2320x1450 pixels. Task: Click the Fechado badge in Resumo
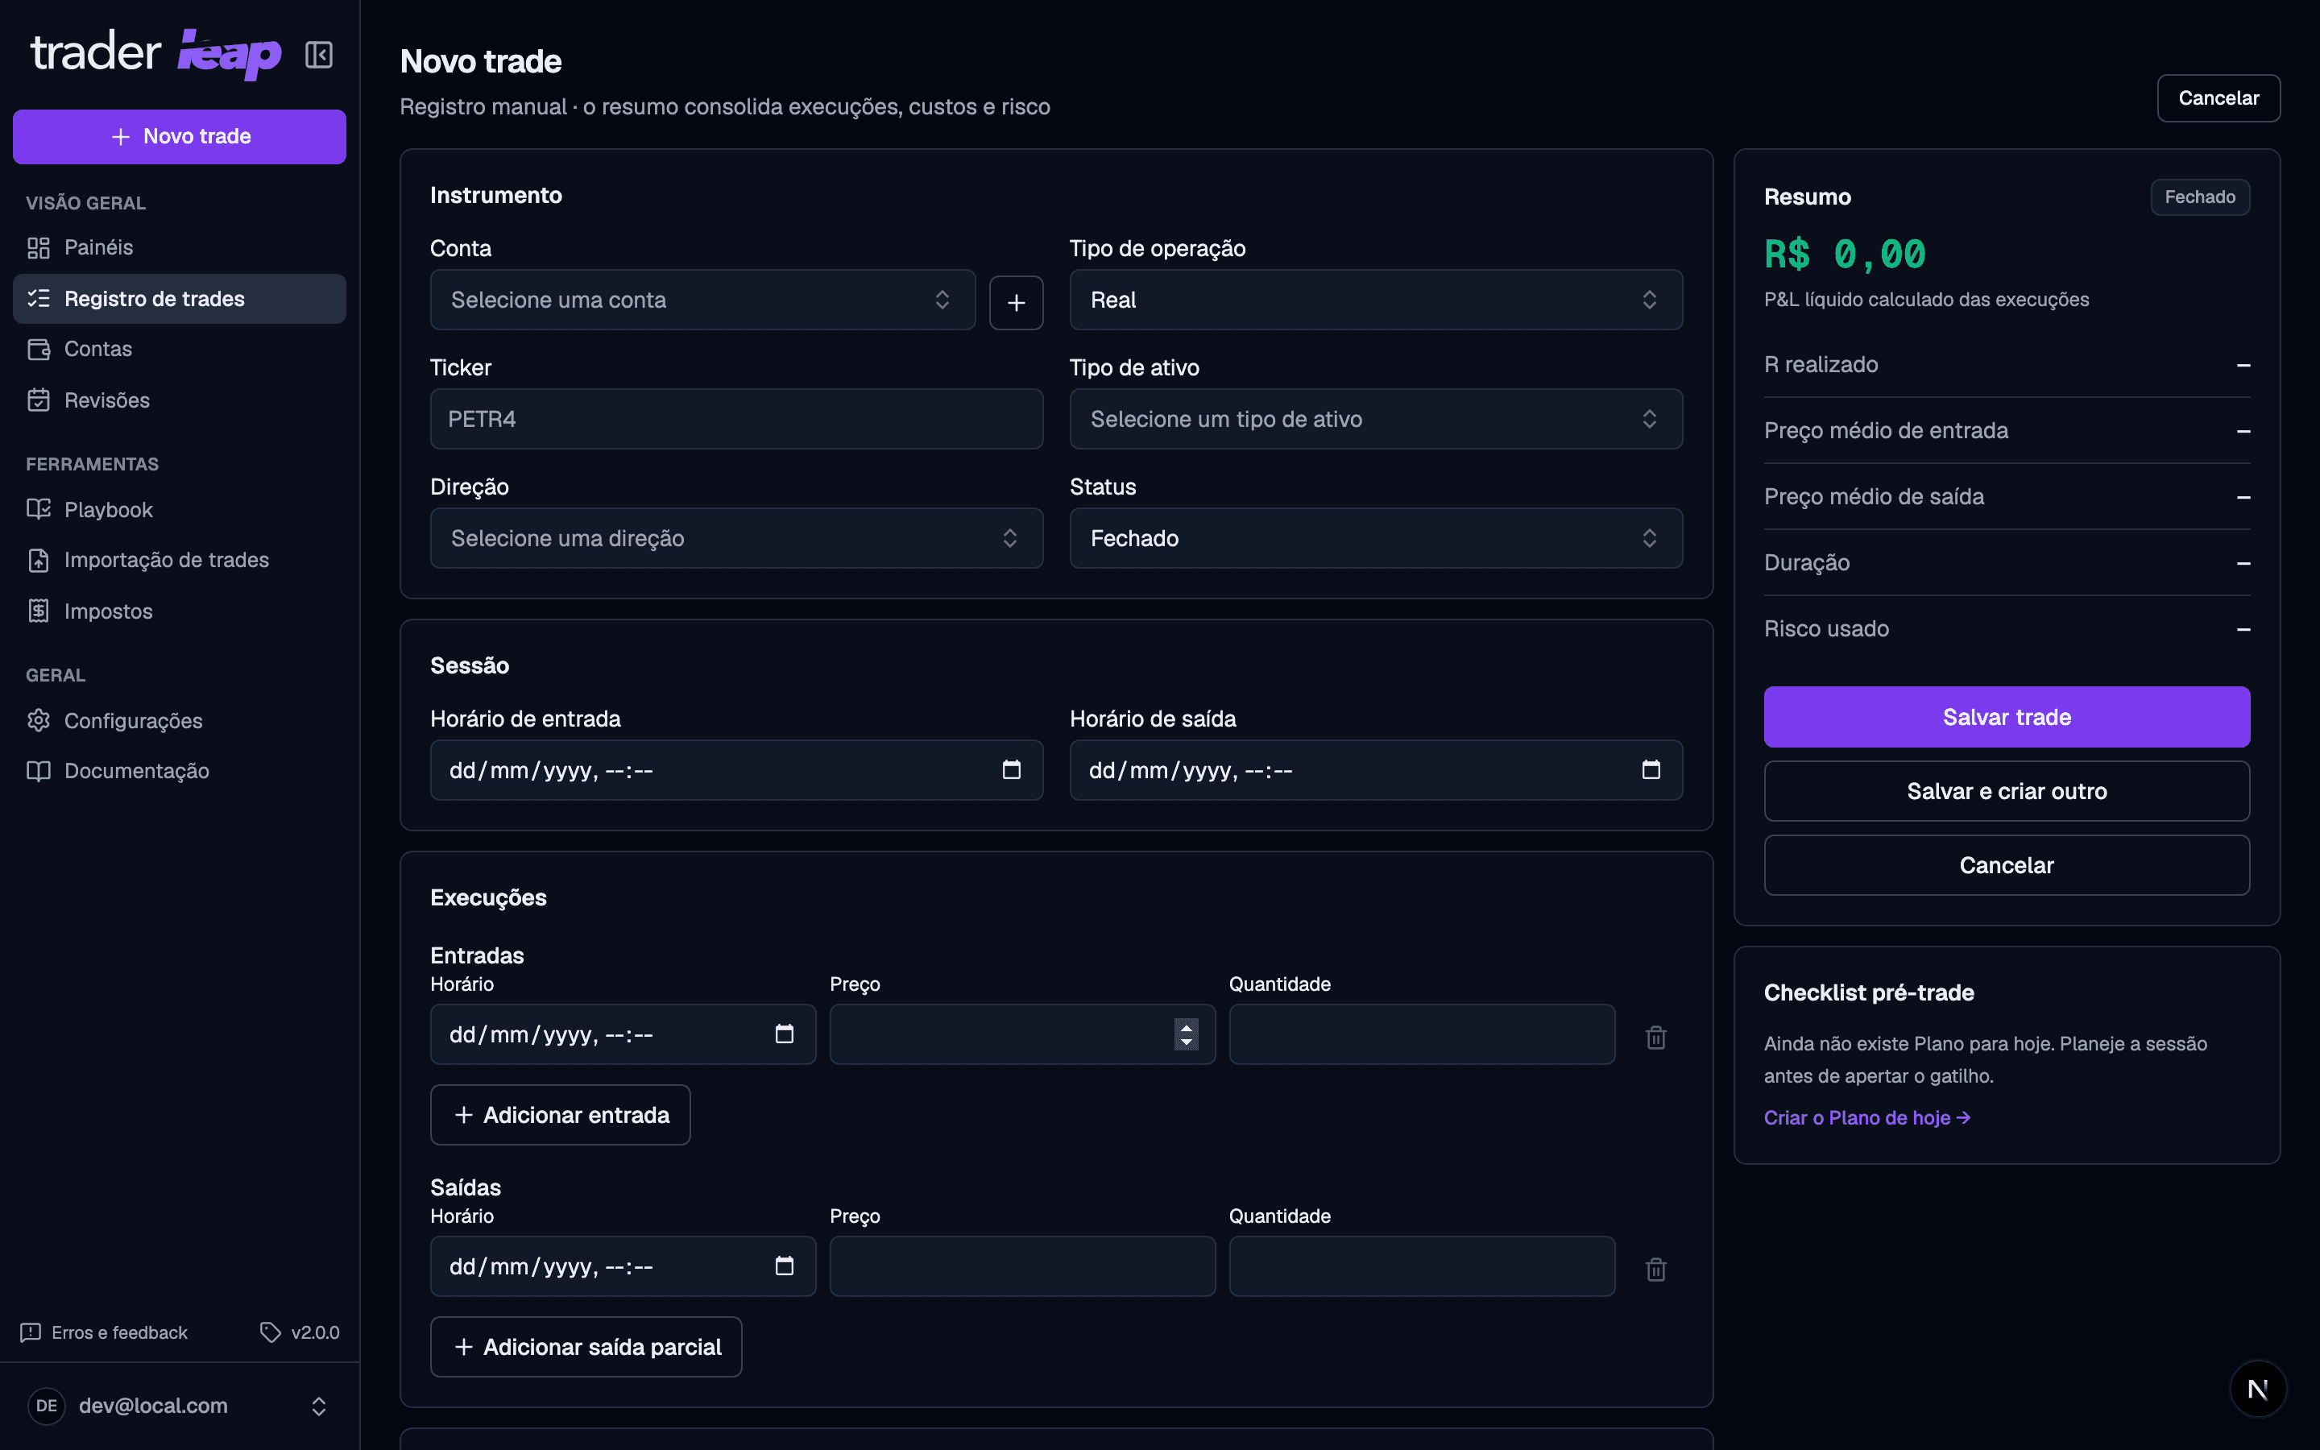[x=2199, y=197]
